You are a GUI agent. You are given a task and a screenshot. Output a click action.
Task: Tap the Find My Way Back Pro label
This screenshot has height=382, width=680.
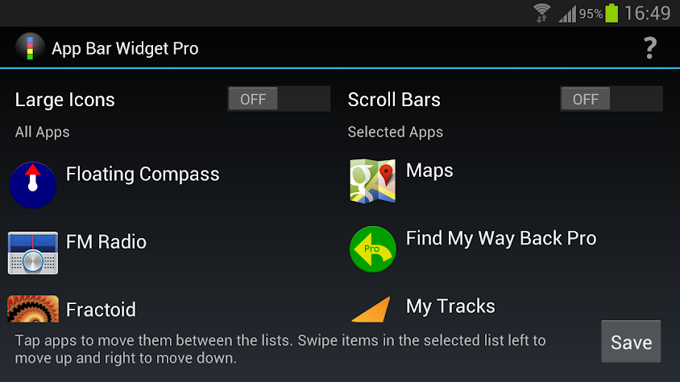point(501,238)
